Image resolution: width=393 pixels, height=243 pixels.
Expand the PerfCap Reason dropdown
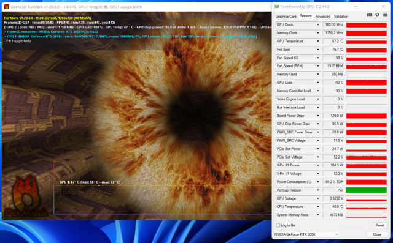[x=318, y=190]
